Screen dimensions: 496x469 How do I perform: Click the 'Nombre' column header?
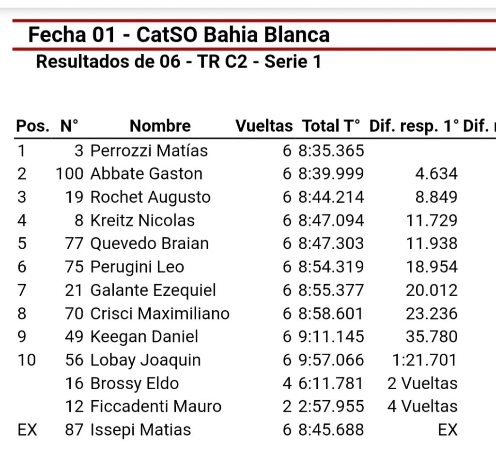160,126
